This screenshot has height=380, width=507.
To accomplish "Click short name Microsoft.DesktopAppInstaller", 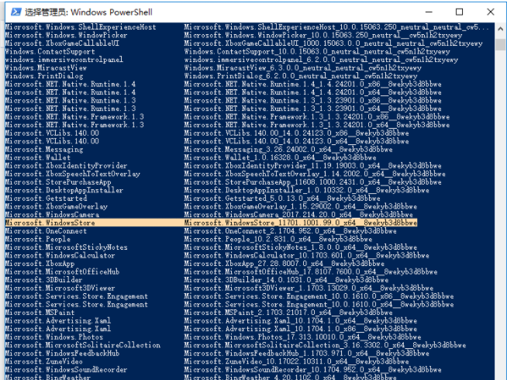I will [64, 190].
